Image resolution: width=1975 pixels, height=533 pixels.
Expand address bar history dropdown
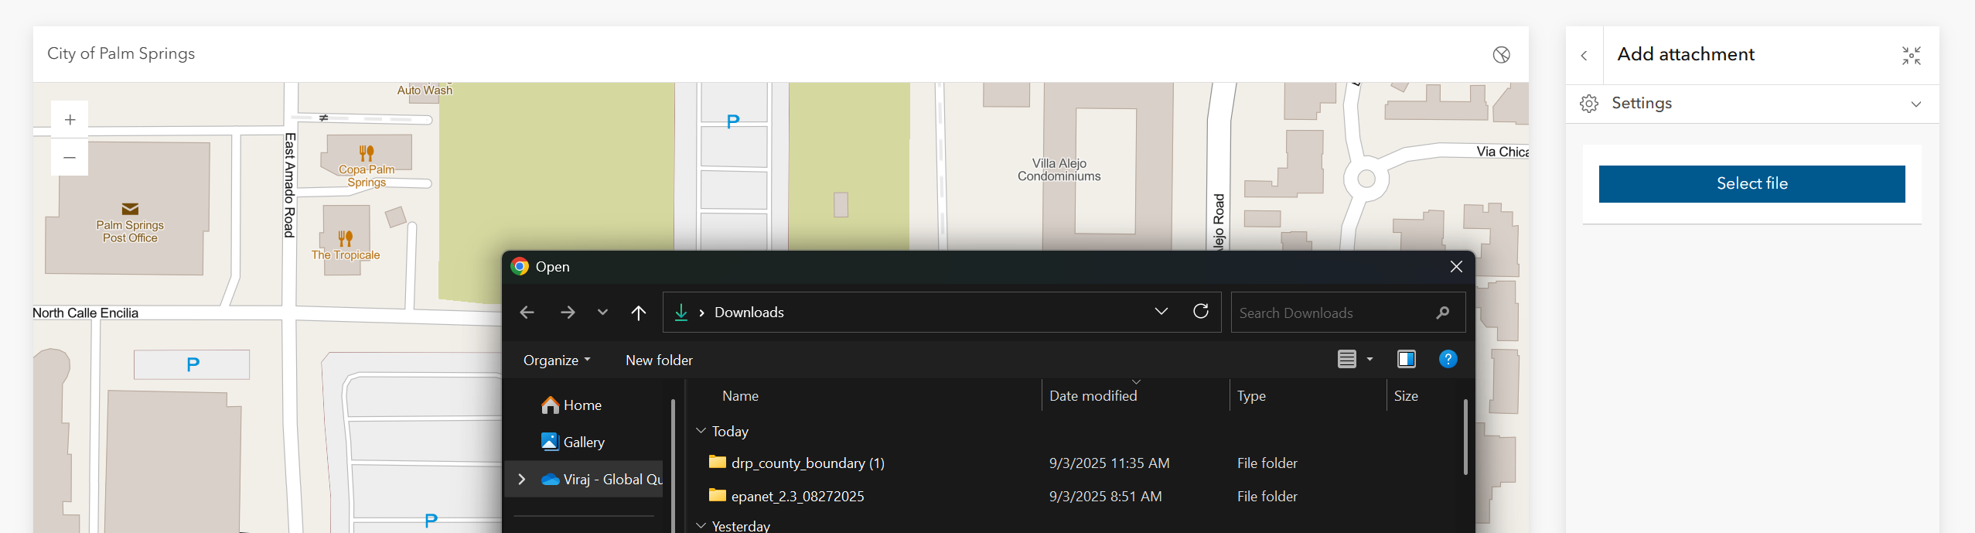tap(1161, 311)
